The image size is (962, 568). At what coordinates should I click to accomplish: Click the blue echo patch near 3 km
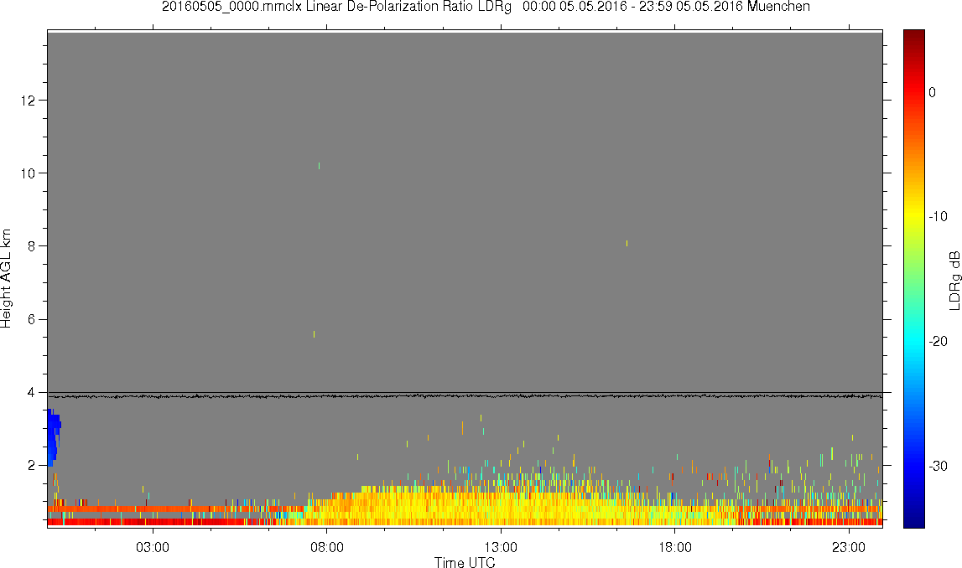tap(54, 436)
